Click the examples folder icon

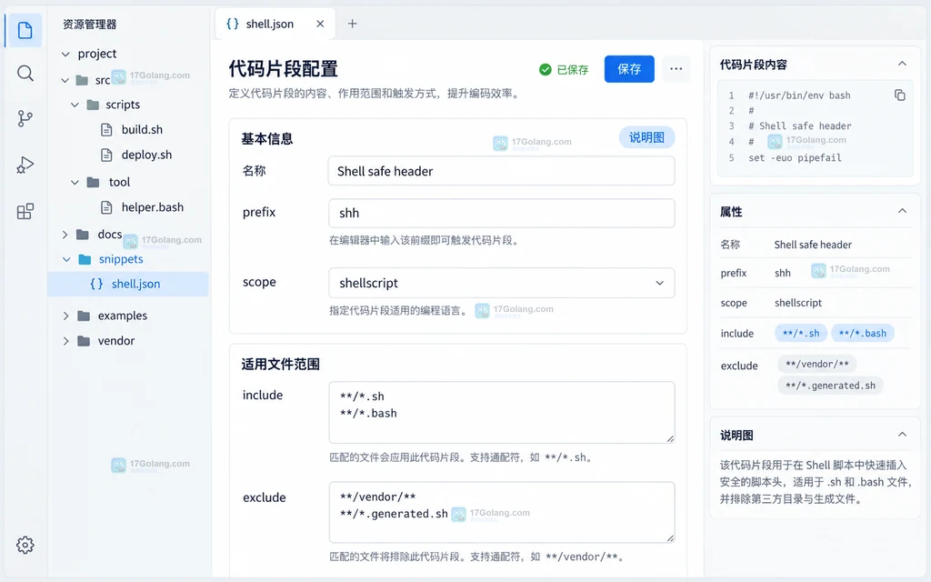(84, 316)
